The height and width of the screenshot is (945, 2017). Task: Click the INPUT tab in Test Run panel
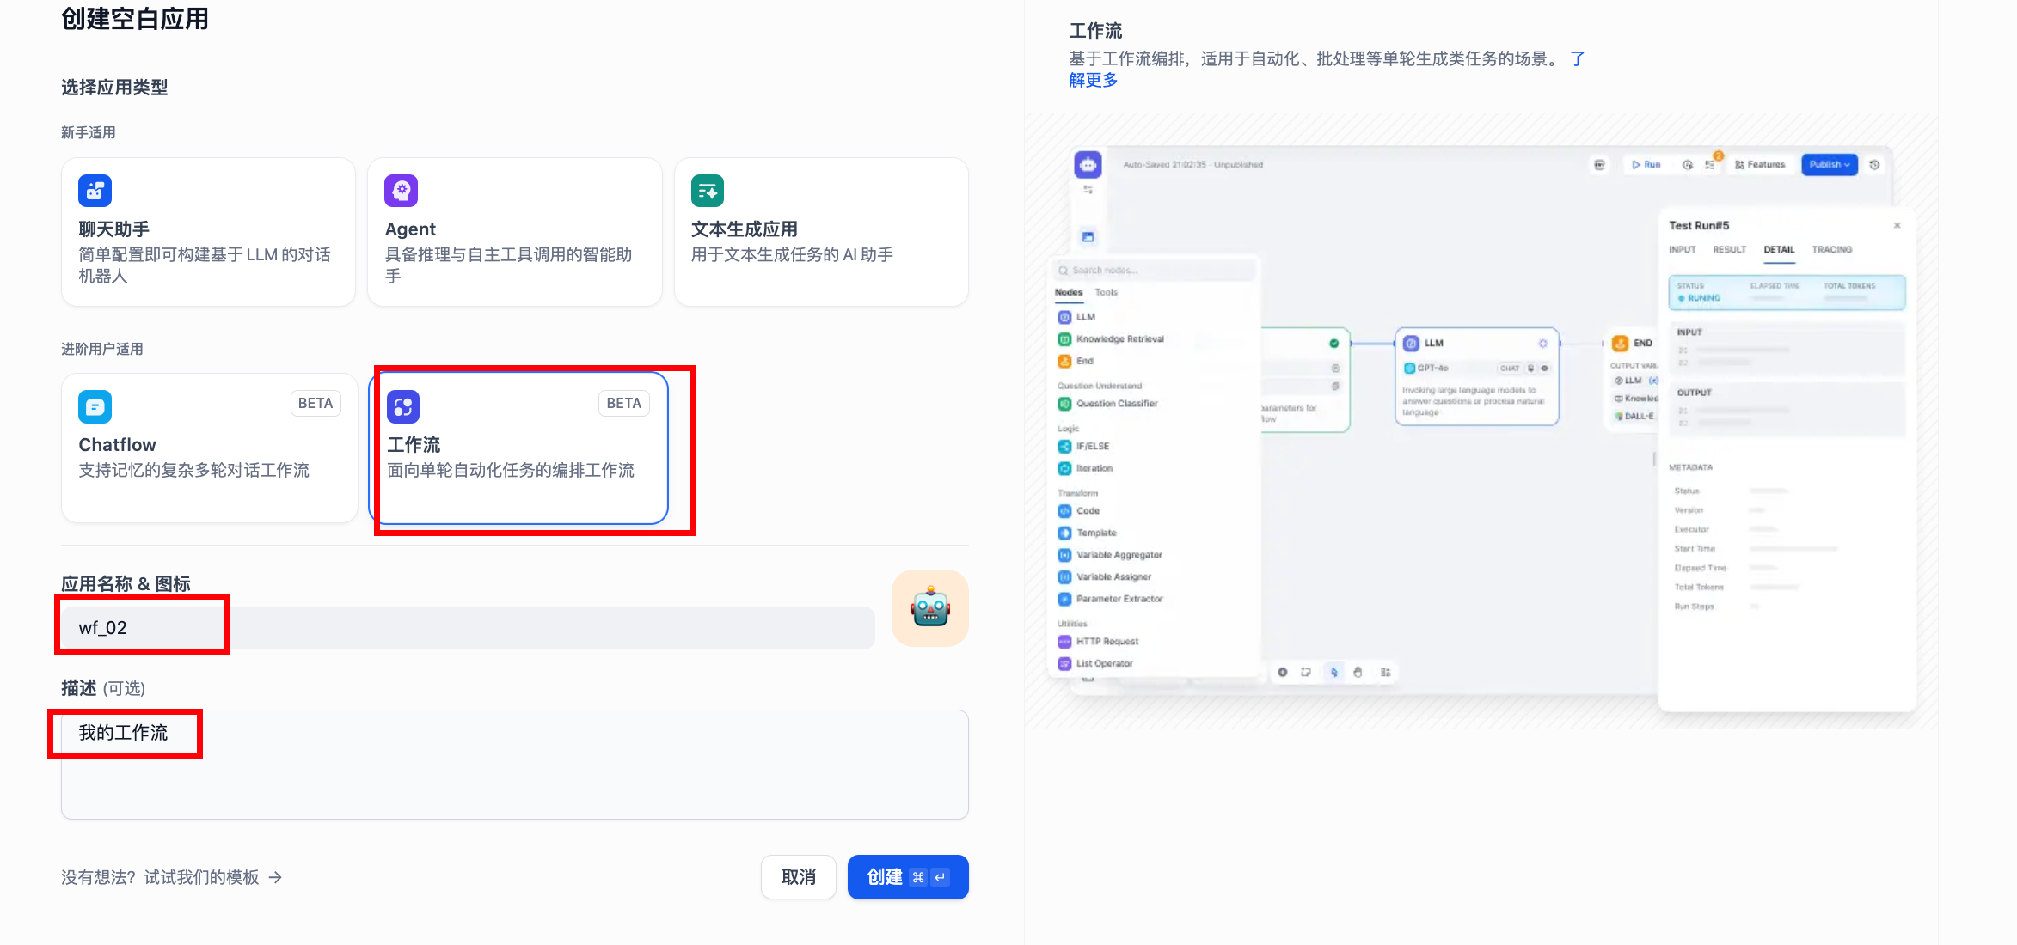click(x=1683, y=250)
